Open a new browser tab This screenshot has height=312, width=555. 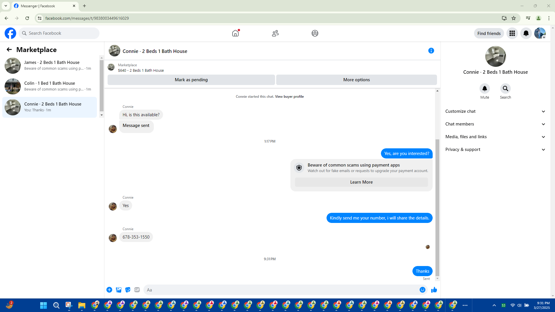(x=84, y=6)
